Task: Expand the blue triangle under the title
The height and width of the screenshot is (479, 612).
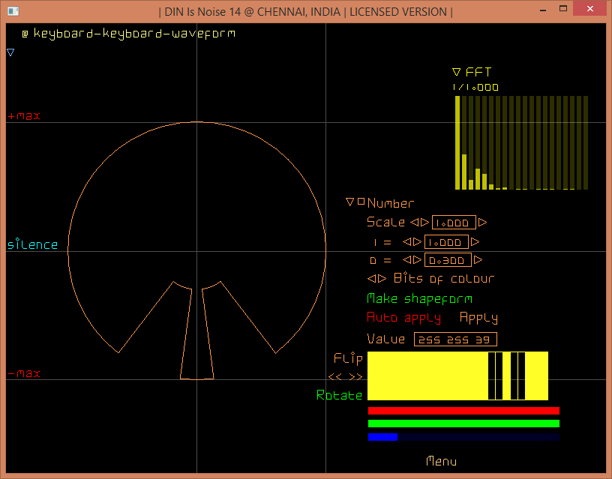Action: (x=10, y=52)
